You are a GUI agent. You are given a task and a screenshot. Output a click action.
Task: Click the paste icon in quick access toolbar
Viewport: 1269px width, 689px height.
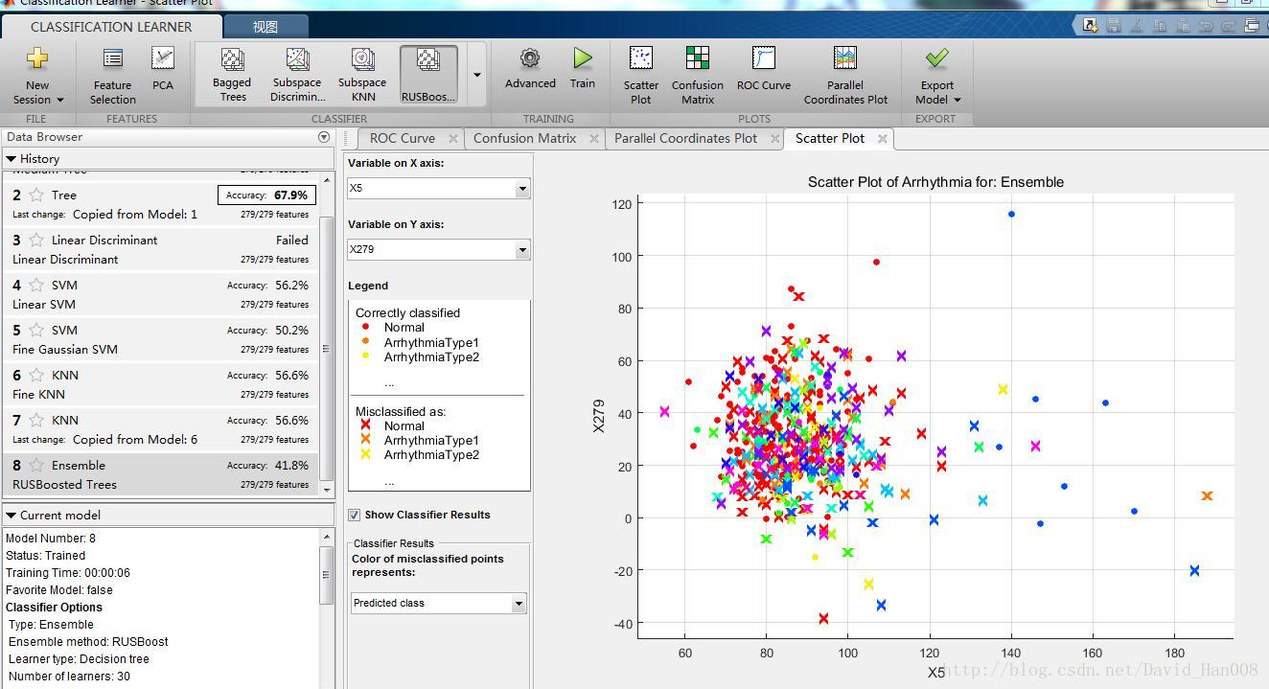point(1185,26)
